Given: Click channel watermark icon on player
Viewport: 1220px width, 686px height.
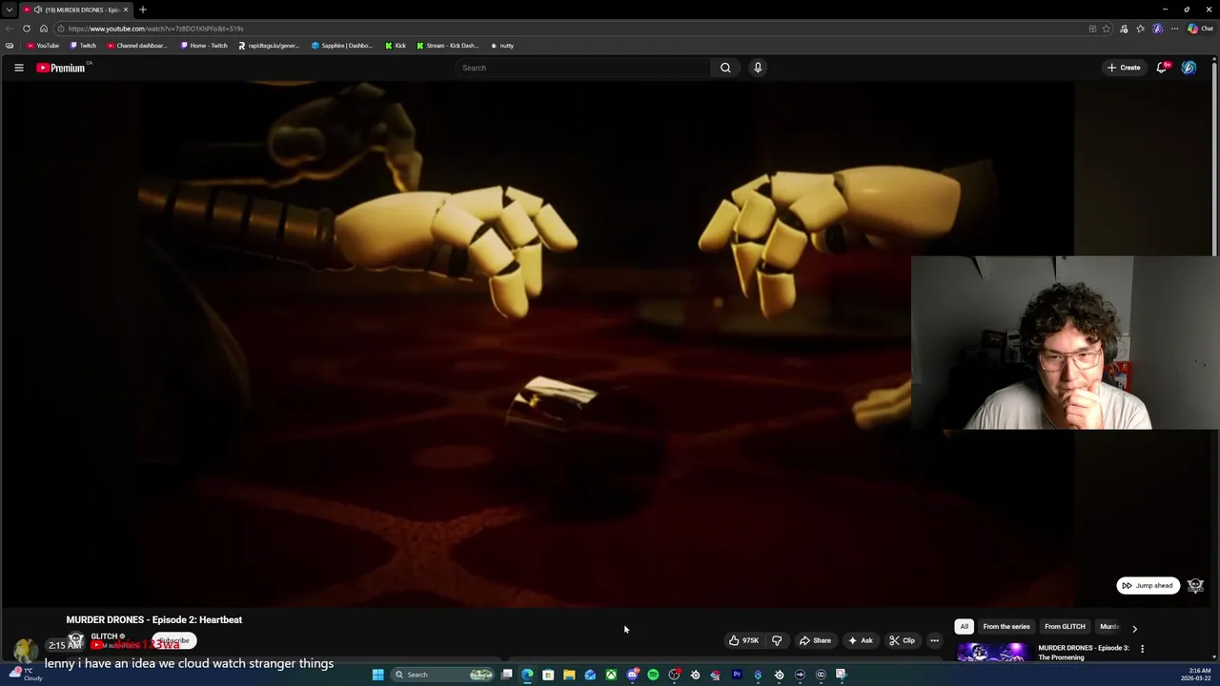Looking at the screenshot, I should pyautogui.click(x=1196, y=585).
